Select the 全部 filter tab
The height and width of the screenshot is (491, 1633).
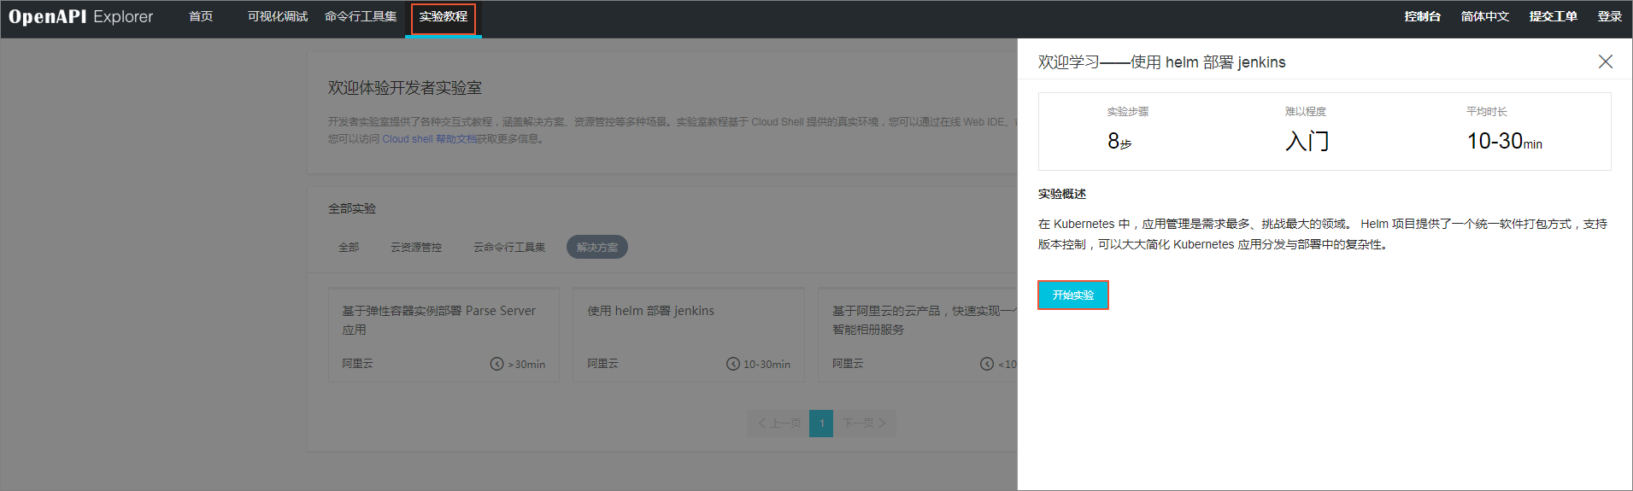[x=349, y=248]
